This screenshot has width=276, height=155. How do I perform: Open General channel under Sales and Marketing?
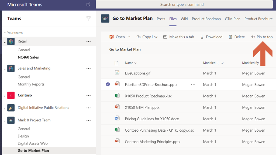tap(24, 77)
